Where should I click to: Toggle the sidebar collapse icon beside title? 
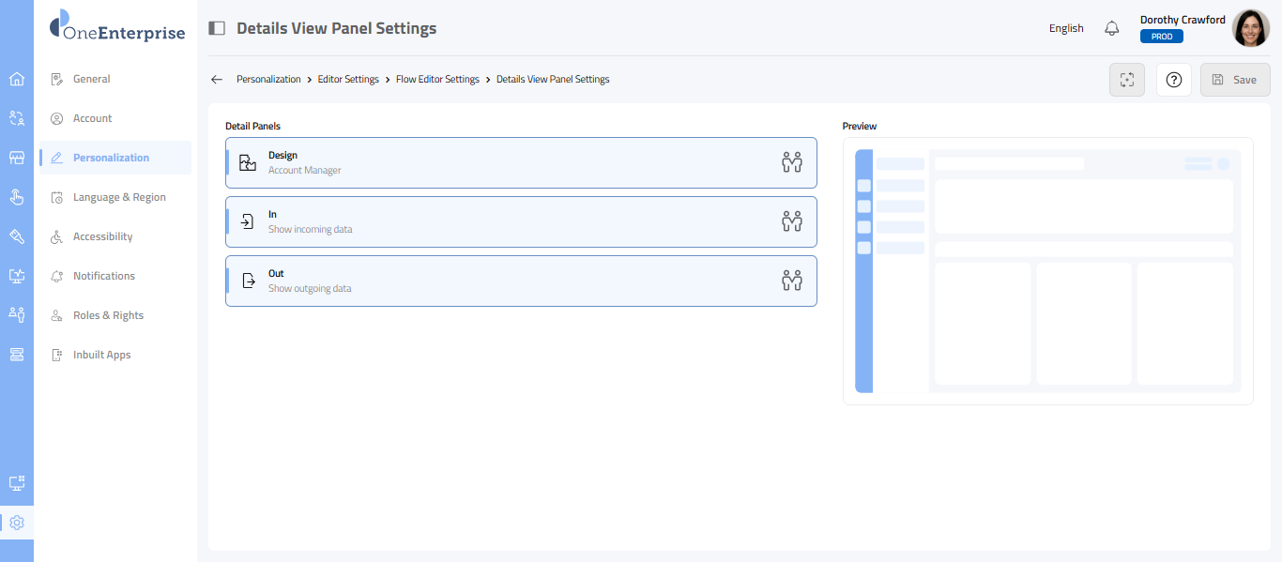click(217, 28)
